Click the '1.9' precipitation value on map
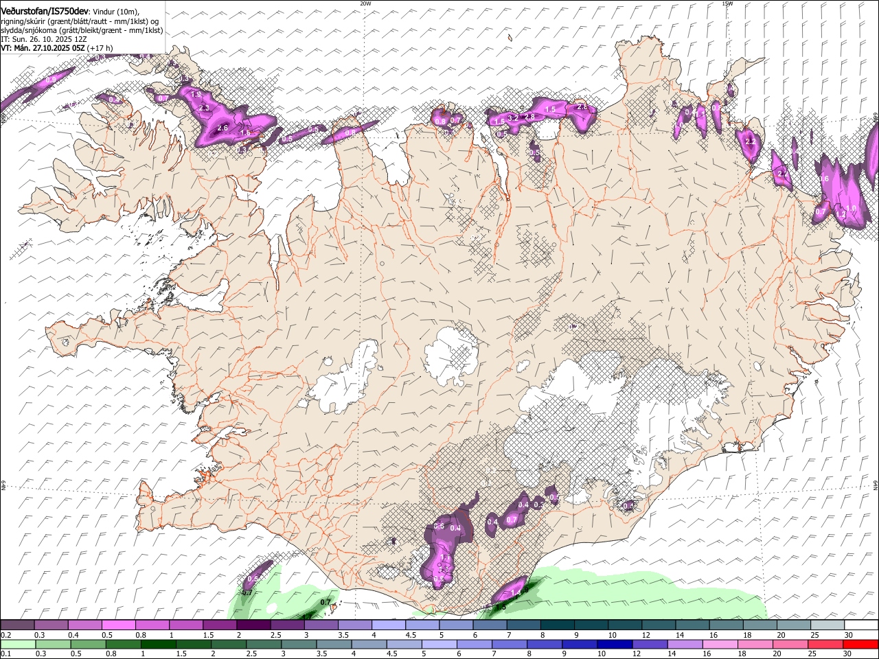 (195, 95)
